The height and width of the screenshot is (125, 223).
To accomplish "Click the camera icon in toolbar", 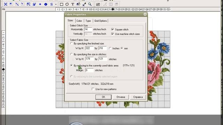I will point(98,5).
